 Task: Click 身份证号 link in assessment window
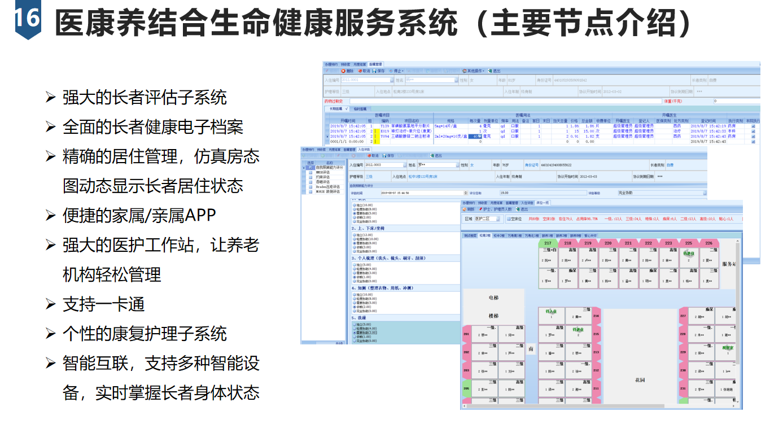coord(532,165)
